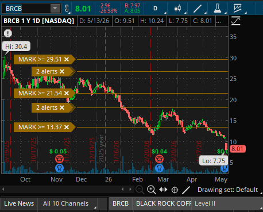This screenshot has height=212, width=263.
Task: Click the crosshair pan icon
Action: 175,190
